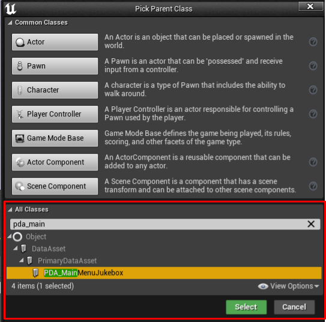Open help icon for Player Controller
This screenshot has height=322, width=326.
[313, 114]
